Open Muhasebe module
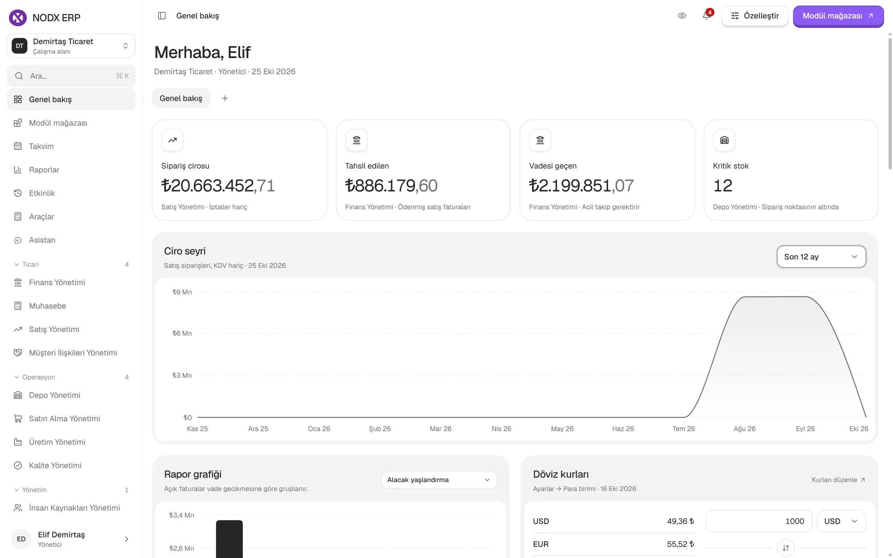Image resolution: width=893 pixels, height=558 pixels. [x=71, y=306]
